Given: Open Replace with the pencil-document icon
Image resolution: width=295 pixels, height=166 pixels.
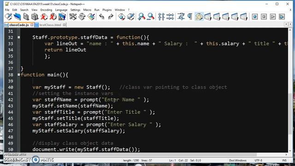Looking at the screenshot, I should point(130,17).
